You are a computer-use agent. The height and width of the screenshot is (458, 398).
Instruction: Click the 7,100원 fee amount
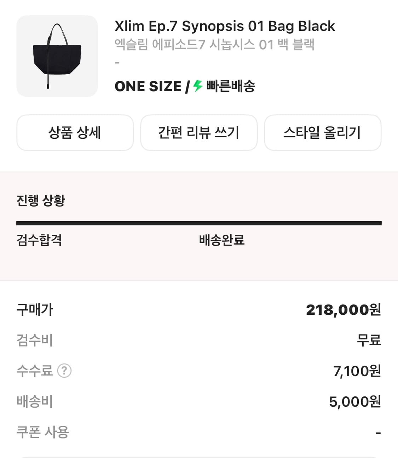click(x=357, y=371)
